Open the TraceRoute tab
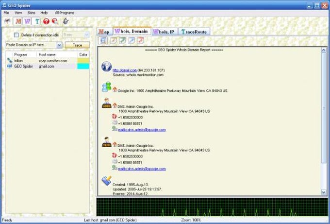Viewport: 330px width, 224px height. coord(194,32)
